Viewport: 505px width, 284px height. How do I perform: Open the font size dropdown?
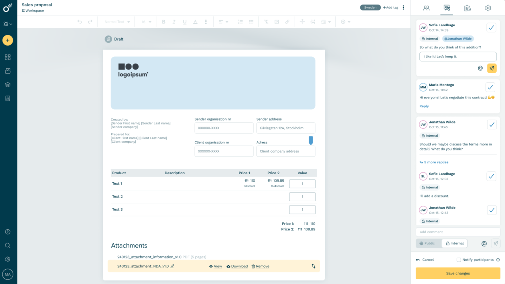(x=146, y=21)
